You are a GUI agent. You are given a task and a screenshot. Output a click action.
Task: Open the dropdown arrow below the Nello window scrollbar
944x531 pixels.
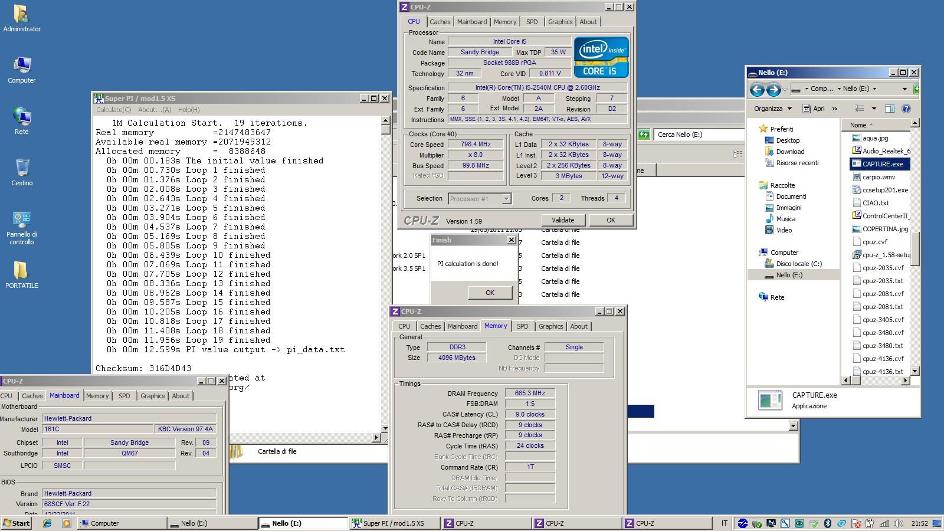[x=793, y=426]
